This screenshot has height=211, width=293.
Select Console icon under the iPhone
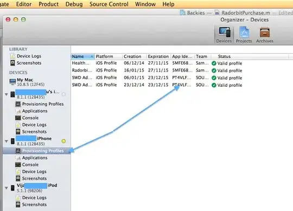[18, 165]
